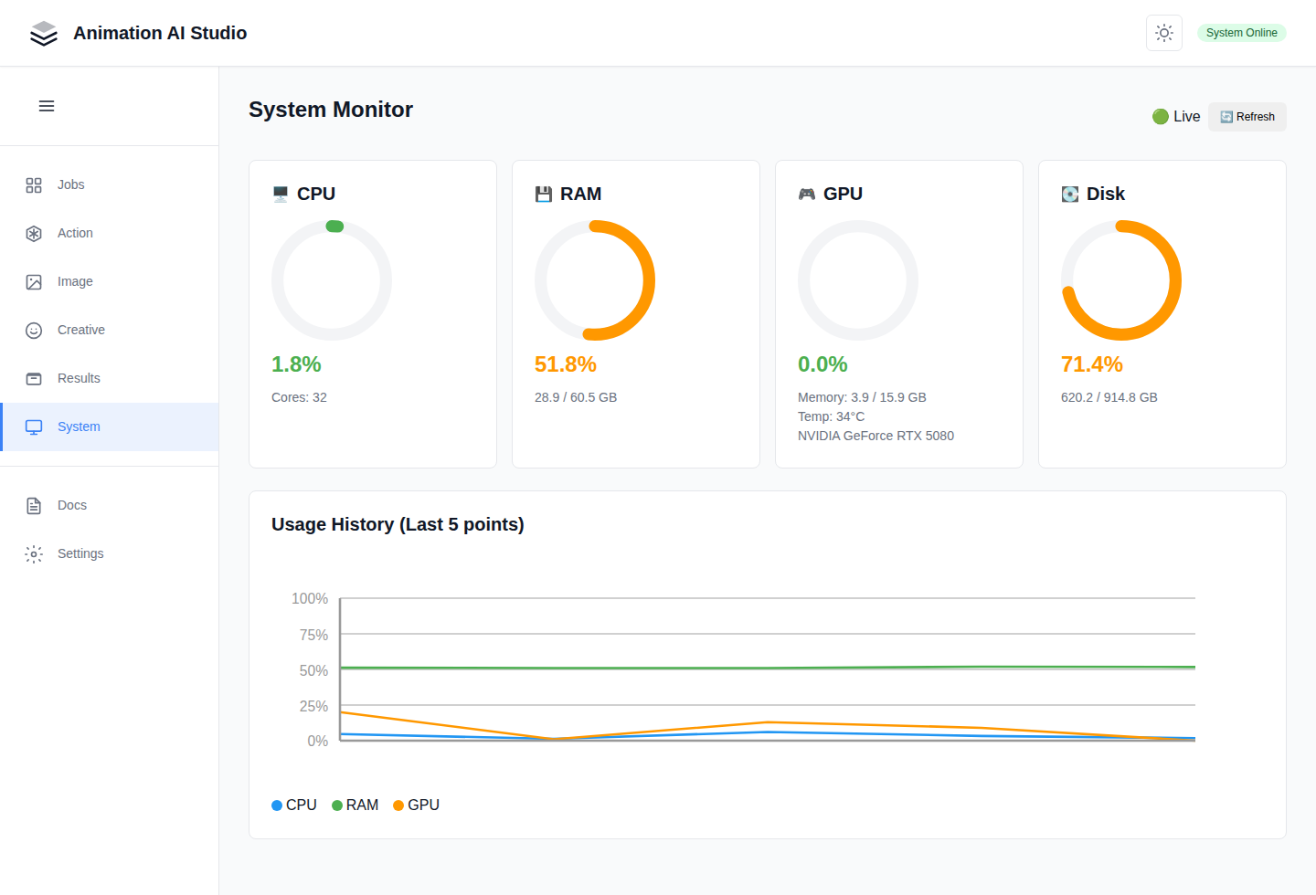Click the Settings gear icon in sidebar
Viewport: 1316px width, 895px height.
tap(34, 554)
